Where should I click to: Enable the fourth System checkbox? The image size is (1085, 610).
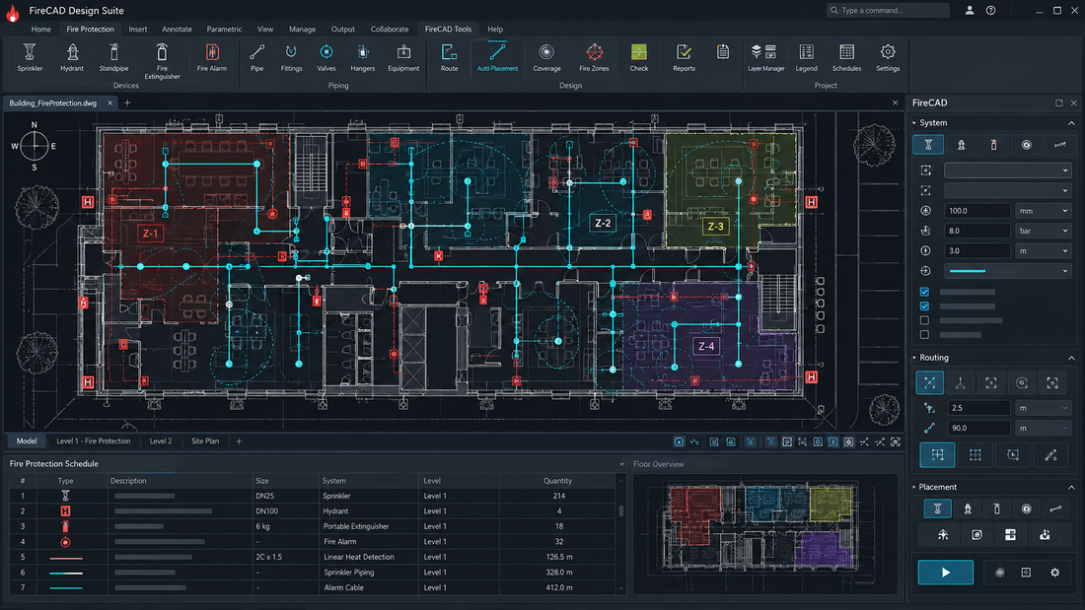click(924, 335)
